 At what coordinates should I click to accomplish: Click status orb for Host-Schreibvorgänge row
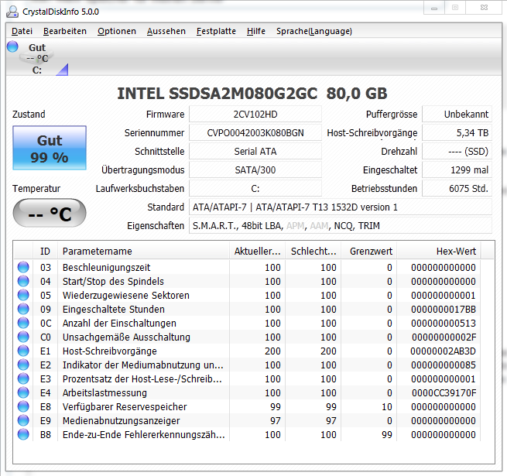23,351
